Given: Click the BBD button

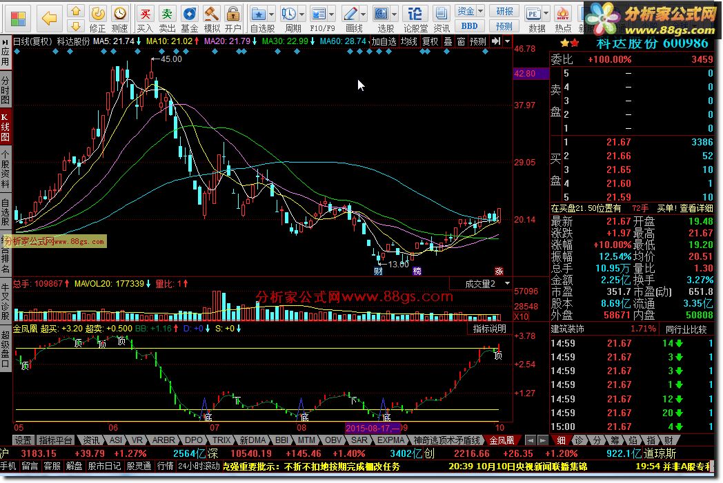Looking at the screenshot, I should click(x=469, y=26).
